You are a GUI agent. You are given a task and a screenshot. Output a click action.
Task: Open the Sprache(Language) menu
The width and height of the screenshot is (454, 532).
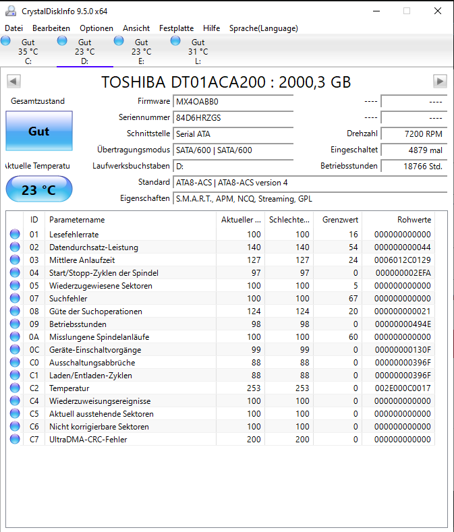[x=264, y=28]
